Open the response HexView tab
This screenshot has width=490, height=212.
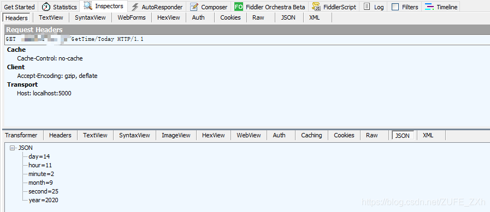(214, 135)
